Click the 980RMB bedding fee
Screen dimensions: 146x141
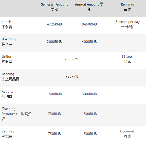click(72, 76)
